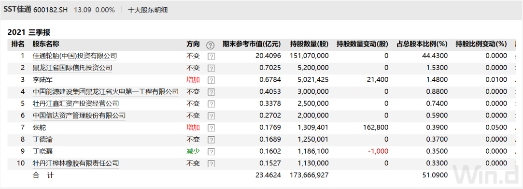
Task: Click the 2021 三季报 heading
Action: click(28, 32)
